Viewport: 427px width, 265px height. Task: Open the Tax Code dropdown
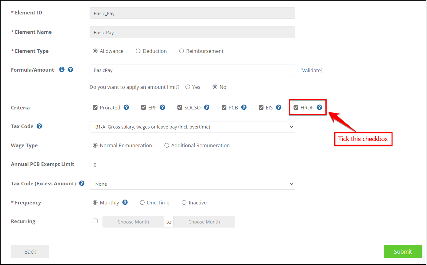(x=192, y=127)
